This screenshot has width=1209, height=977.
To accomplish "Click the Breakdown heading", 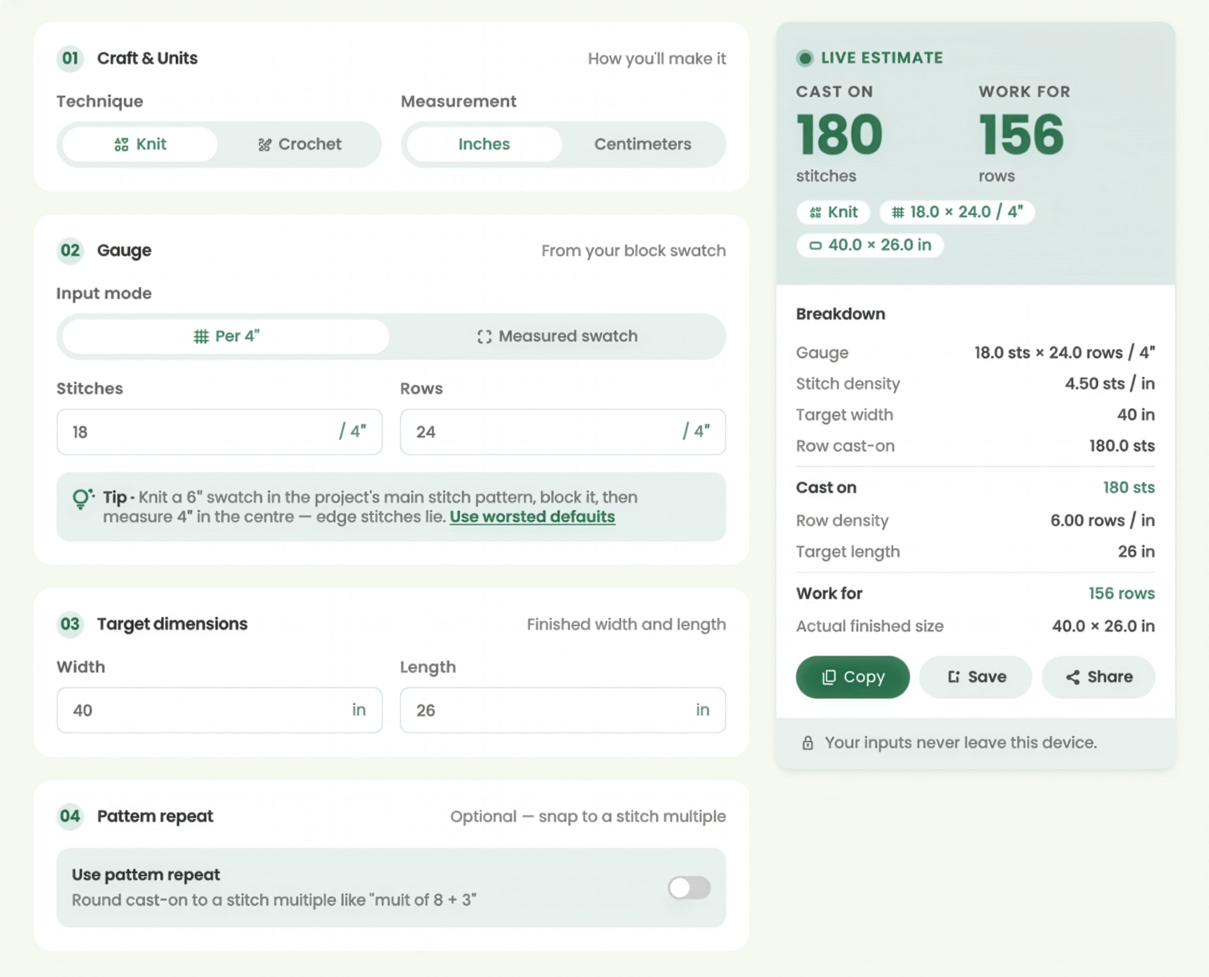I will (840, 314).
